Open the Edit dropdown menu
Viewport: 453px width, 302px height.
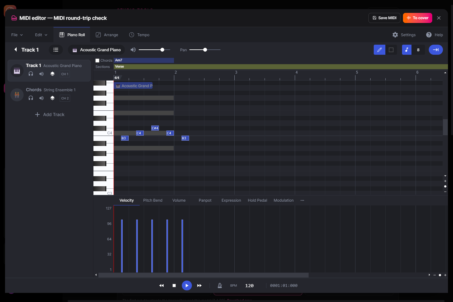point(41,35)
